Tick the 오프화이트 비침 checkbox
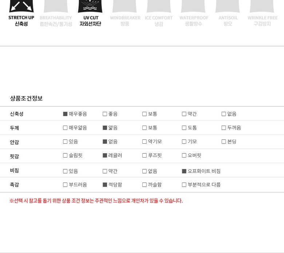 184,171
